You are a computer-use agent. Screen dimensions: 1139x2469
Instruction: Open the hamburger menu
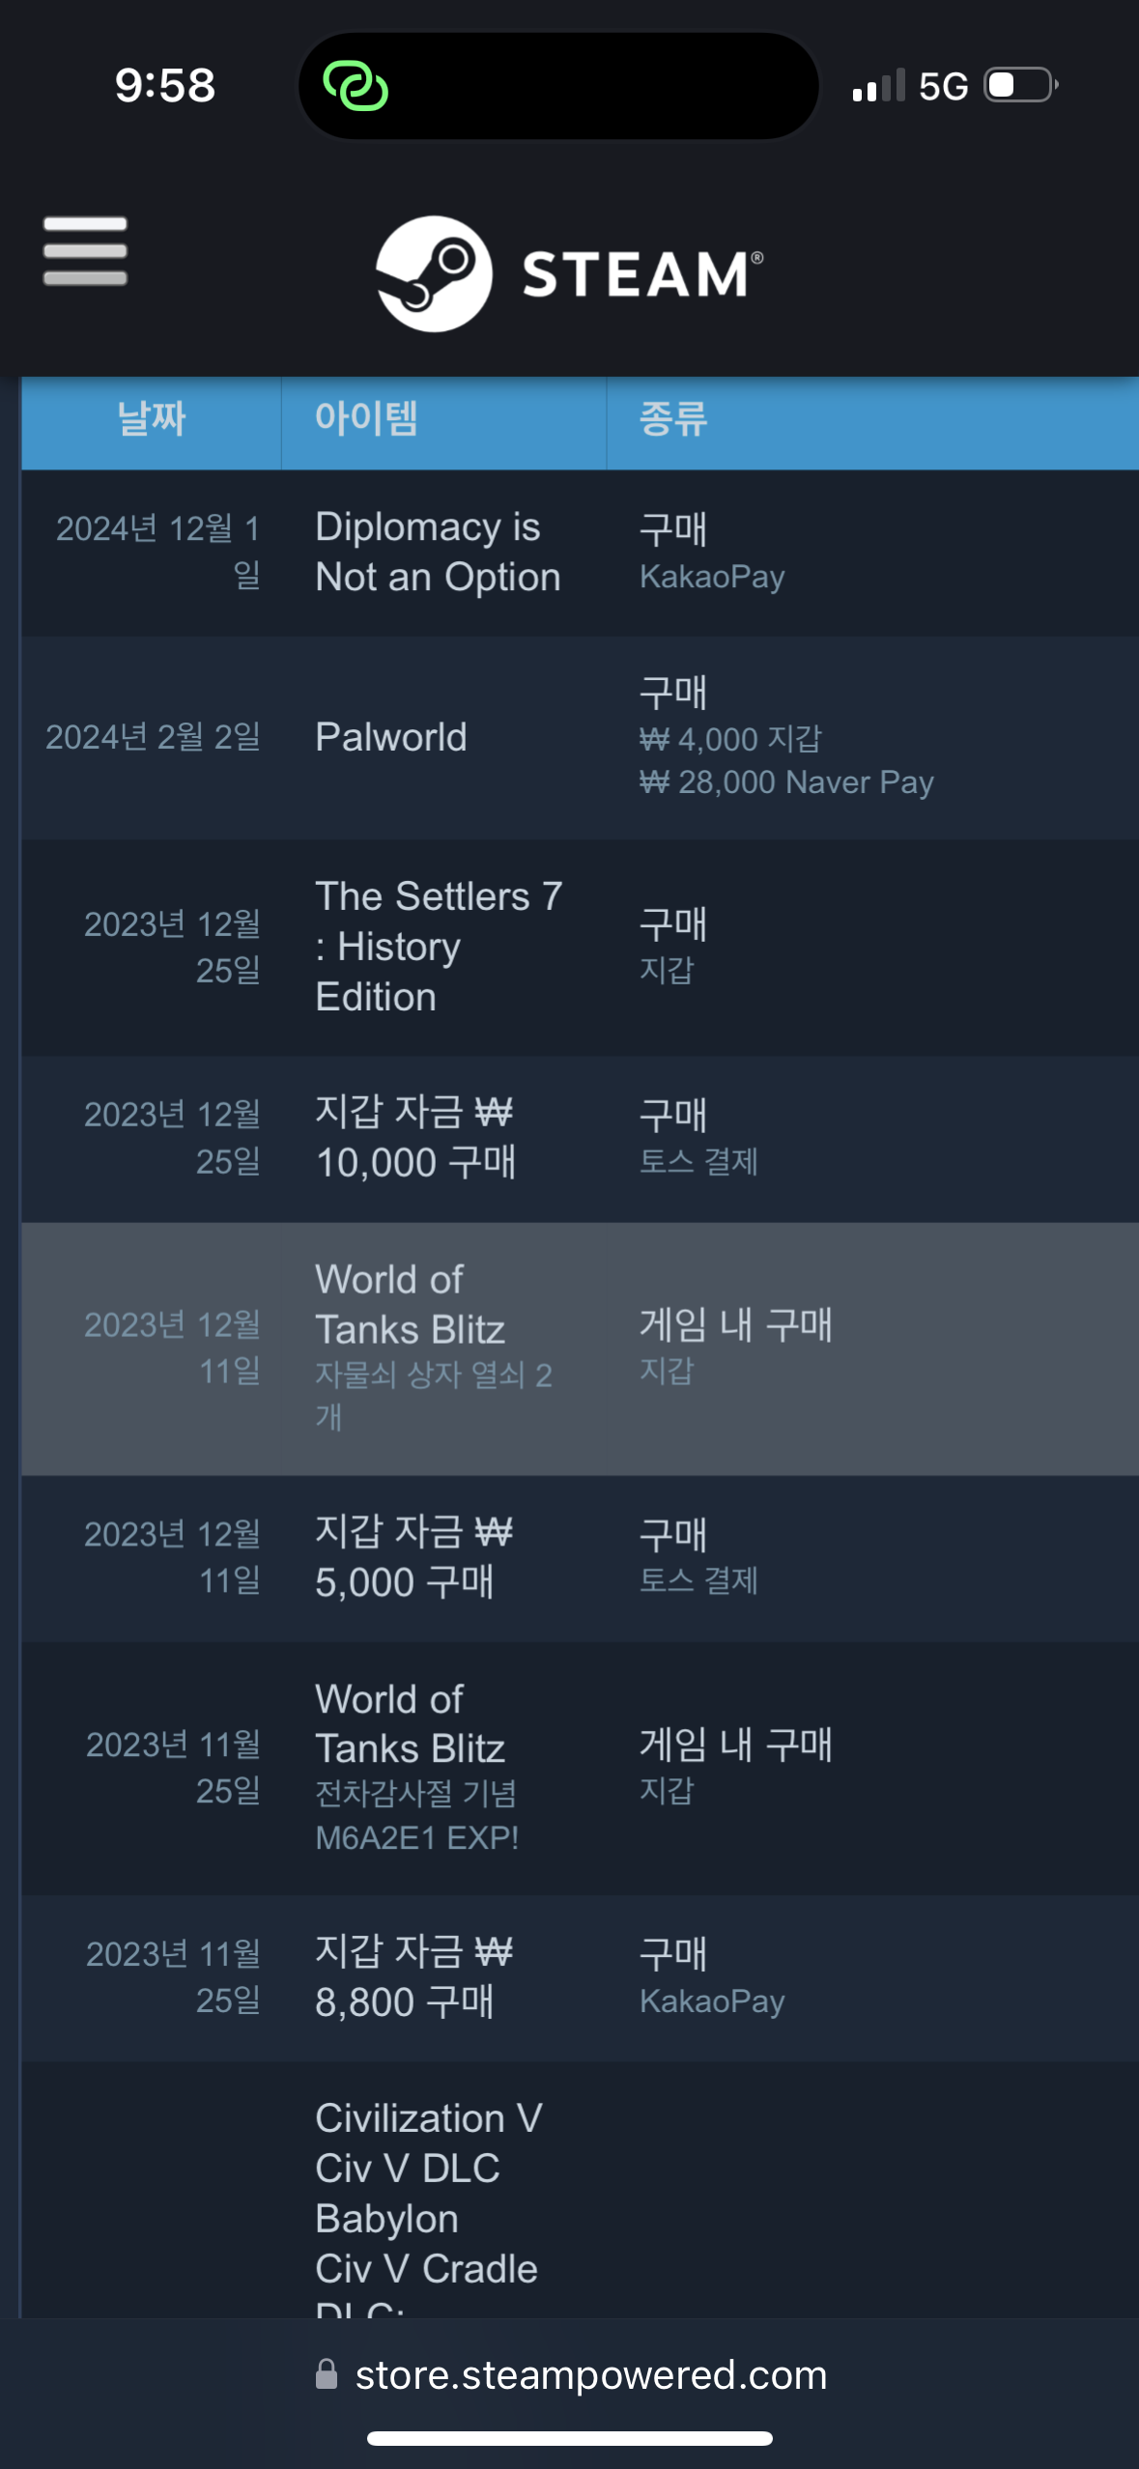pos(85,251)
